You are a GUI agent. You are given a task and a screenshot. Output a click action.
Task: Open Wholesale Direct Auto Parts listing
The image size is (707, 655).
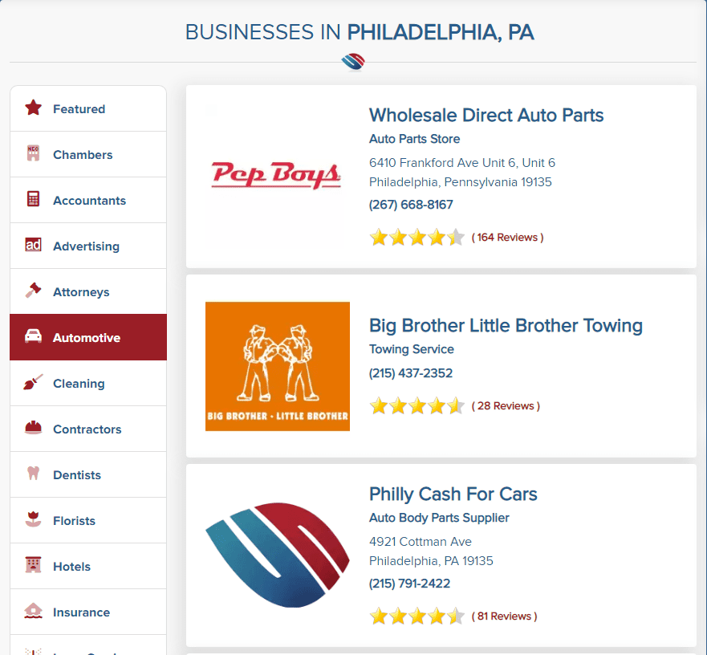point(486,115)
